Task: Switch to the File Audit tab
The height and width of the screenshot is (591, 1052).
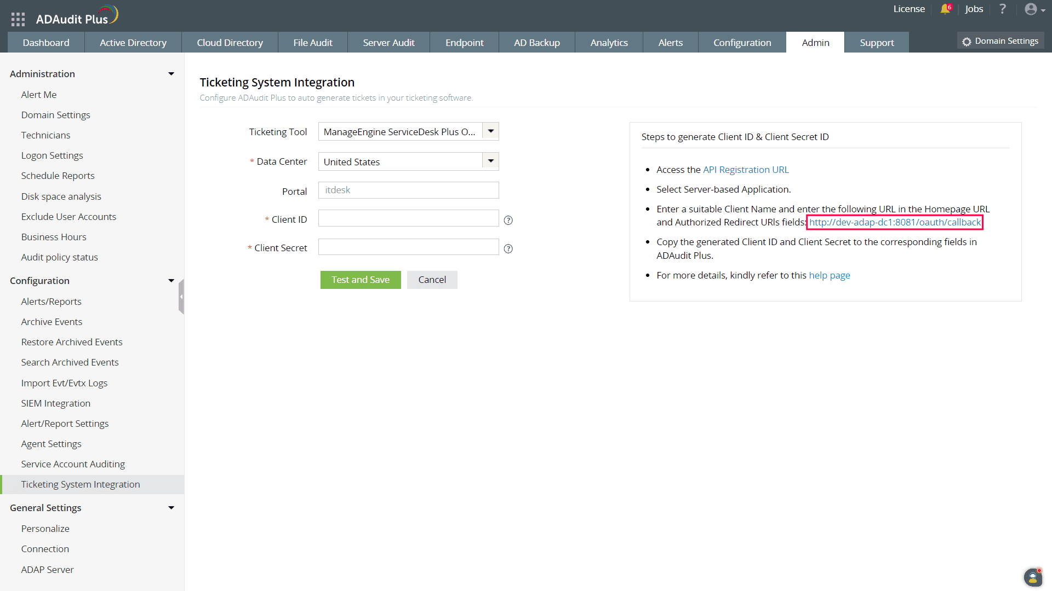Action: 312,43
